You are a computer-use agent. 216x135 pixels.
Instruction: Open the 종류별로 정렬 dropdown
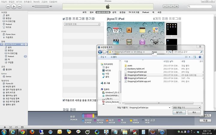[82, 24]
